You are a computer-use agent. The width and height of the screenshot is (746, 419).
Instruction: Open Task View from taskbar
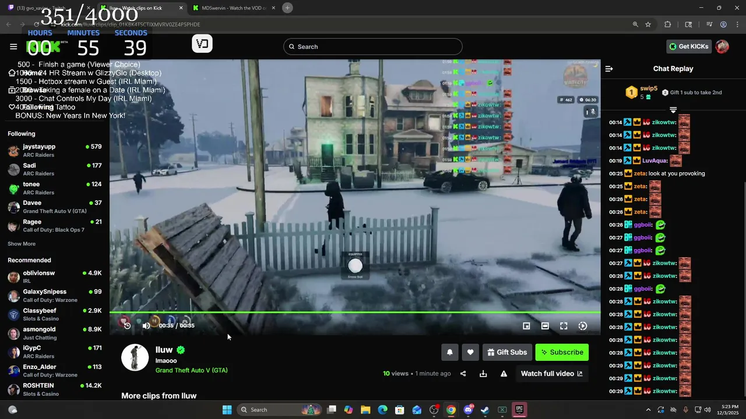(x=332, y=410)
